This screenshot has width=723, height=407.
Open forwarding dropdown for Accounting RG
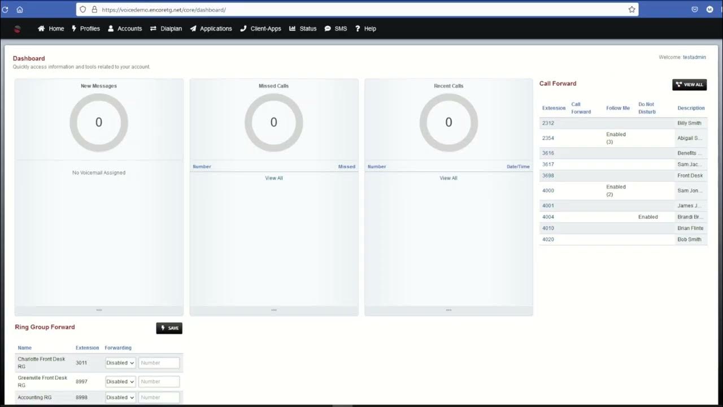point(120,397)
